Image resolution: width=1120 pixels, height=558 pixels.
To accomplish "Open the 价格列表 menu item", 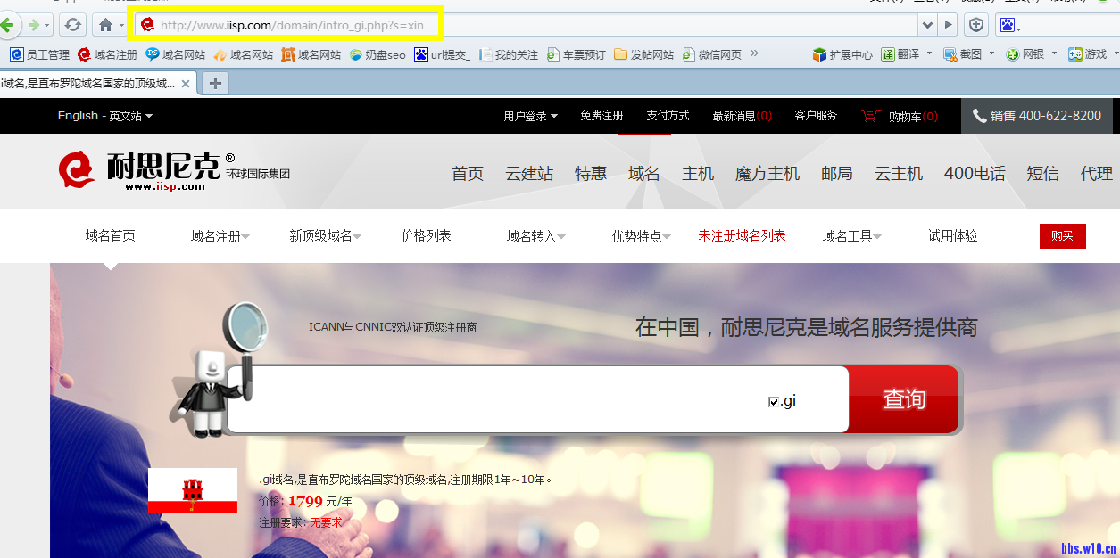I will click(x=426, y=236).
